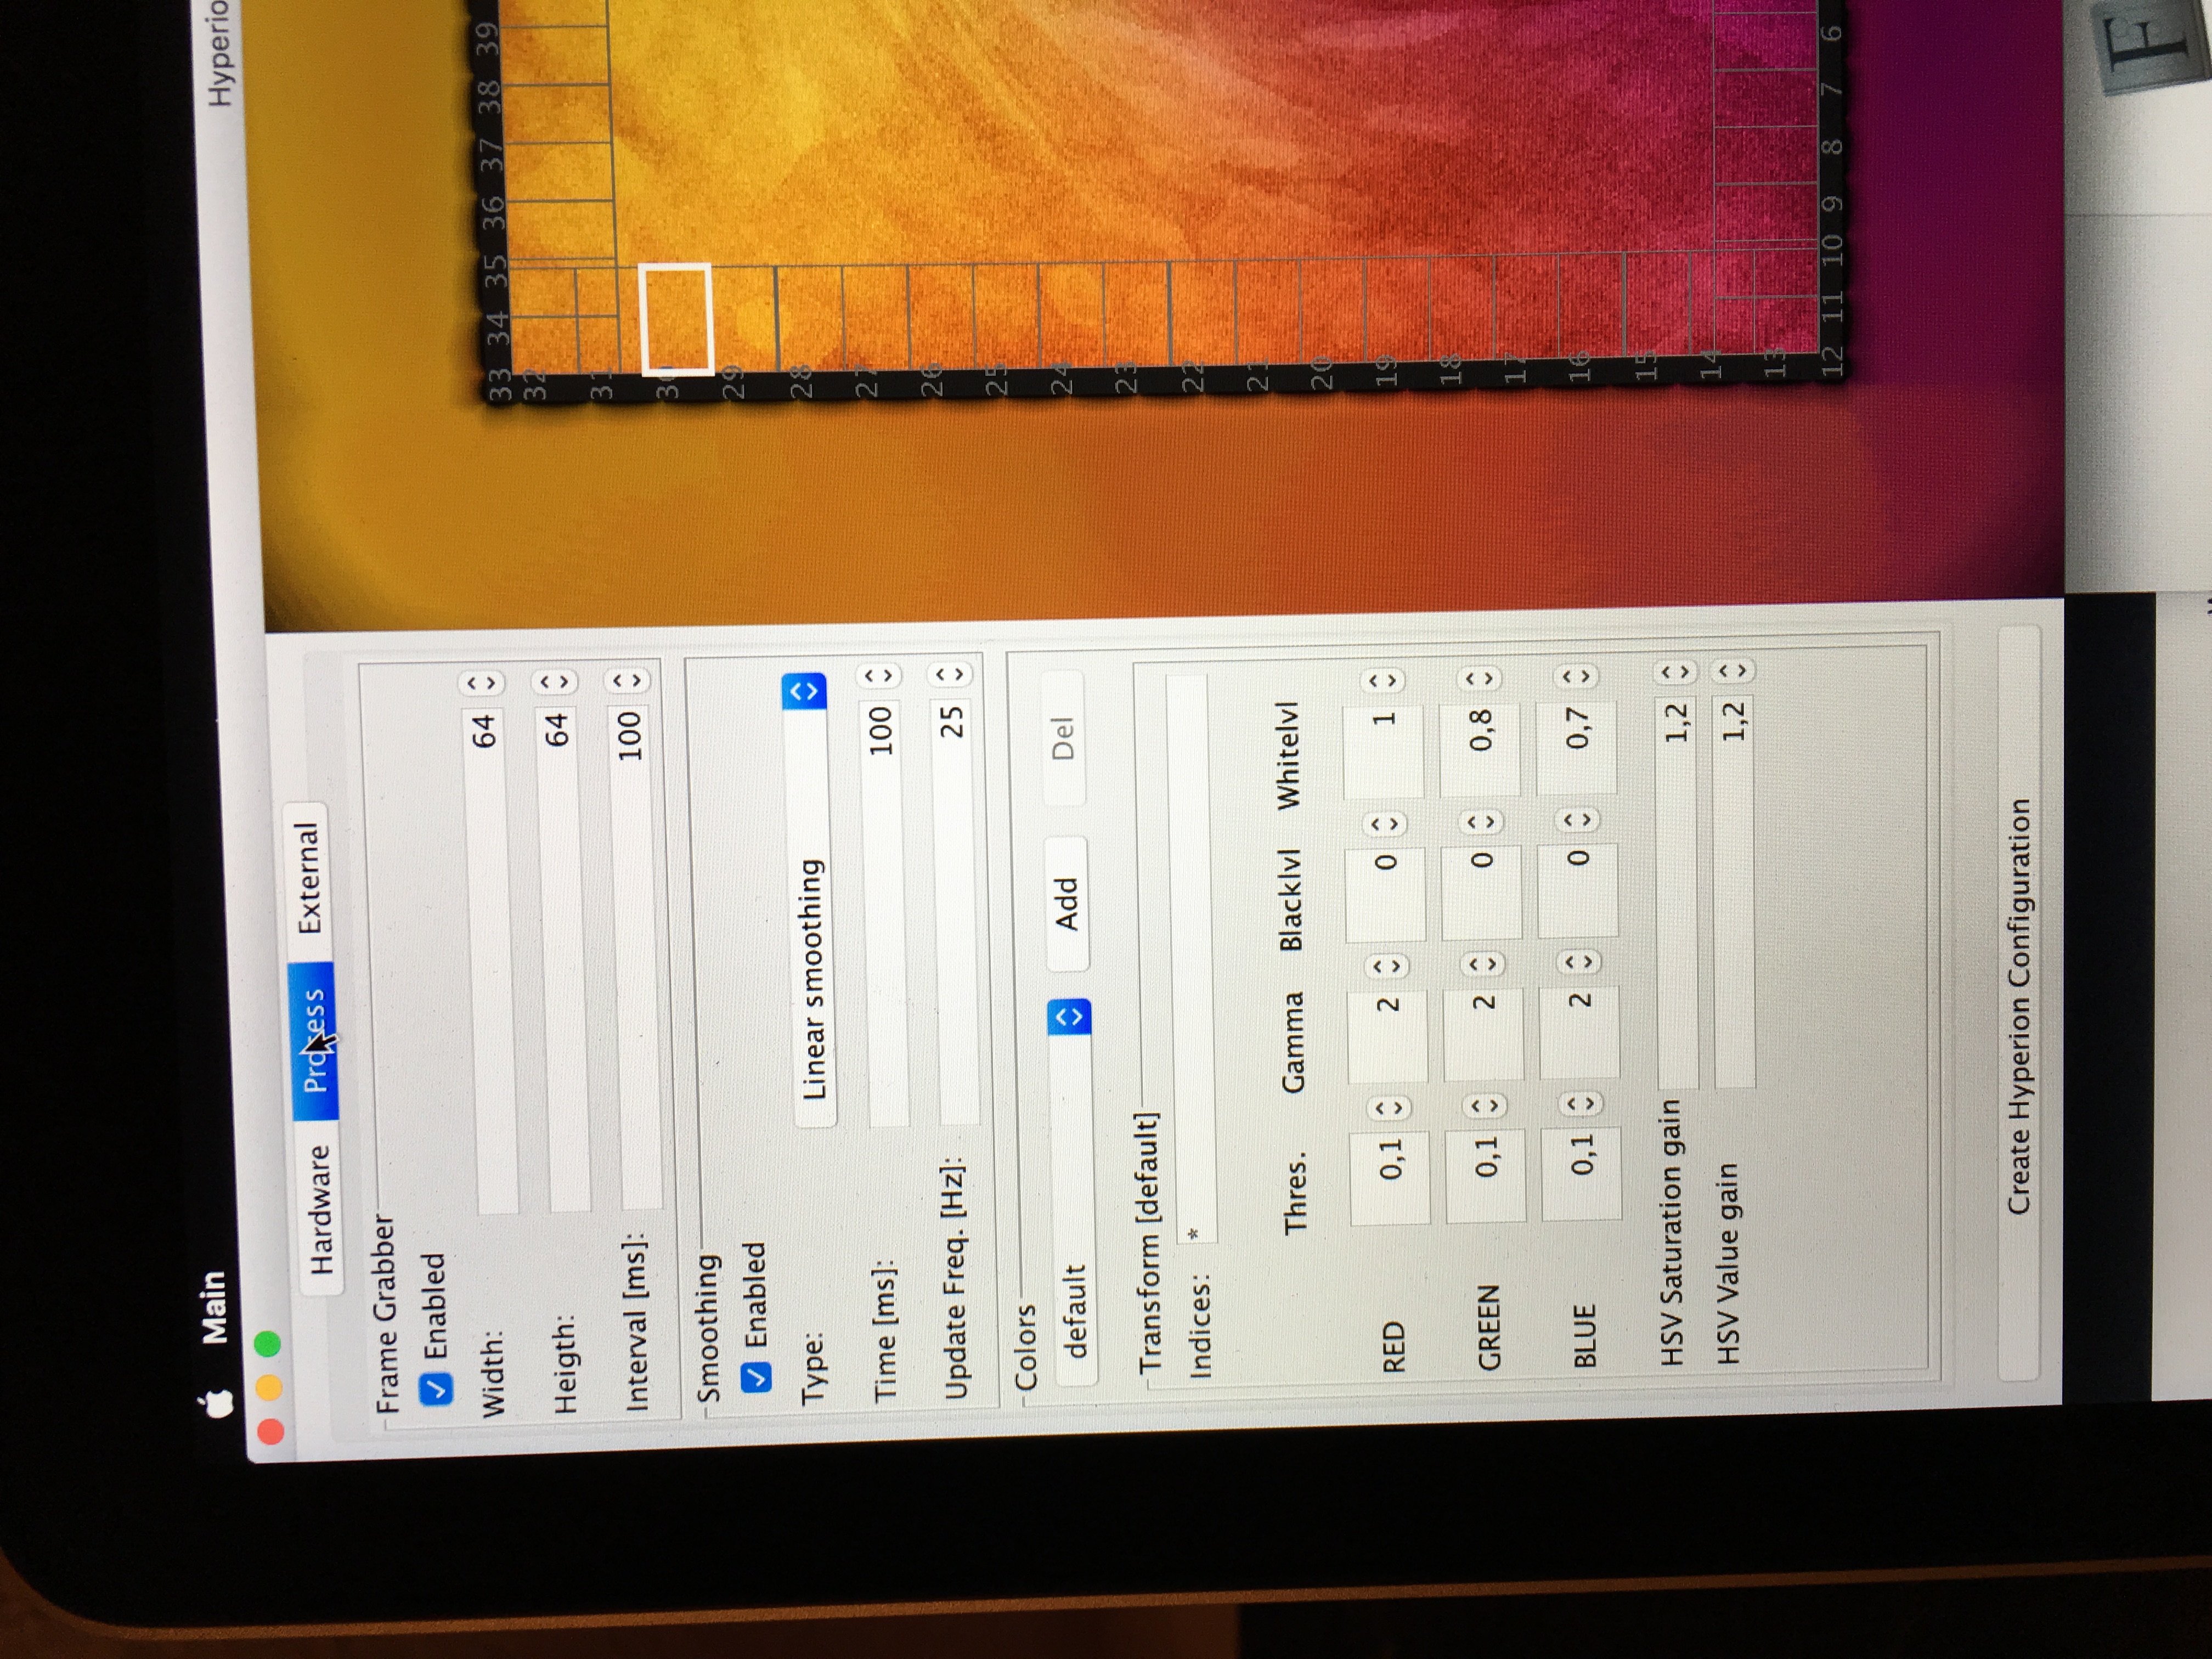Click the Apple menu icon
Viewport: 2212px width, 1659px height.
(x=217, y=1403)
